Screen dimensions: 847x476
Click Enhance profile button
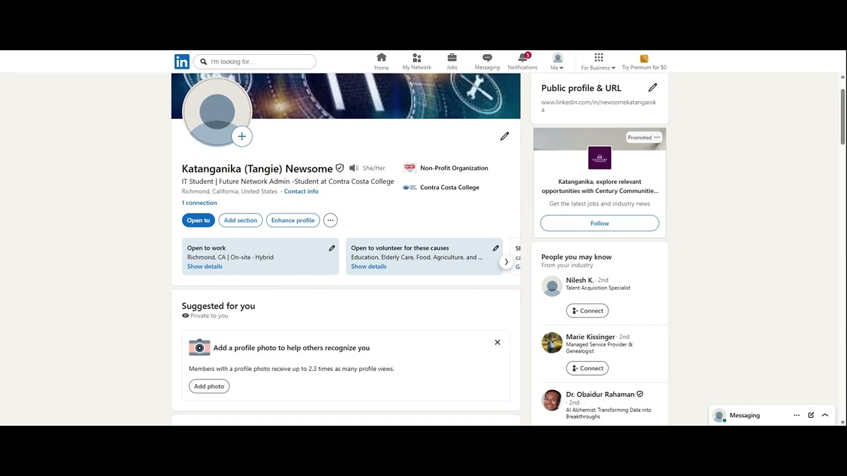click(x=292, y=220)
